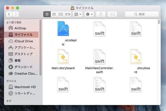Click the remote disc icon
This screenshot has width=166, height=111.
[x=11, y=93]
